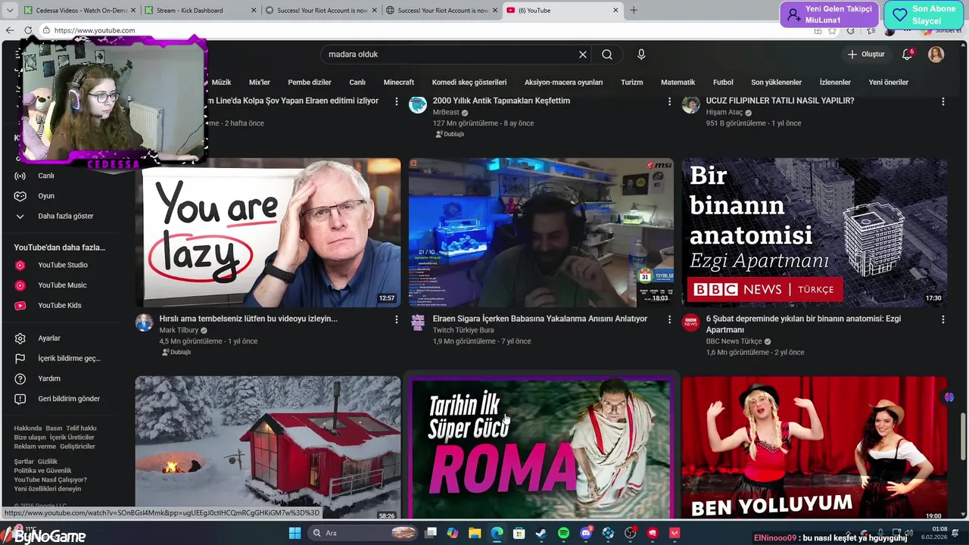Screen dimensions: 969x545
Task: Click the browser address bar
Action: pyautogui.click(x=424, y=30)
